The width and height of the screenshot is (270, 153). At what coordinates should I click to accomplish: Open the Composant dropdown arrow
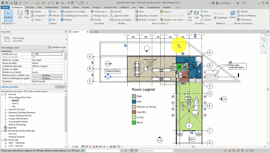click(47, 16)
